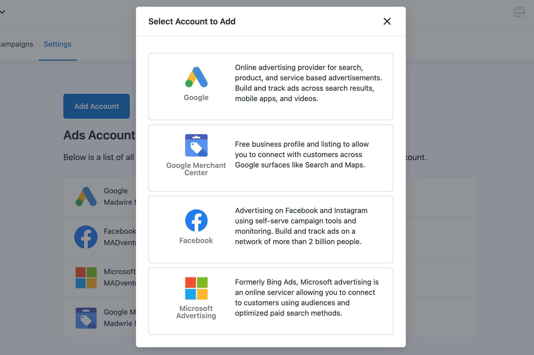Select the Google account option description

[308, 83]
